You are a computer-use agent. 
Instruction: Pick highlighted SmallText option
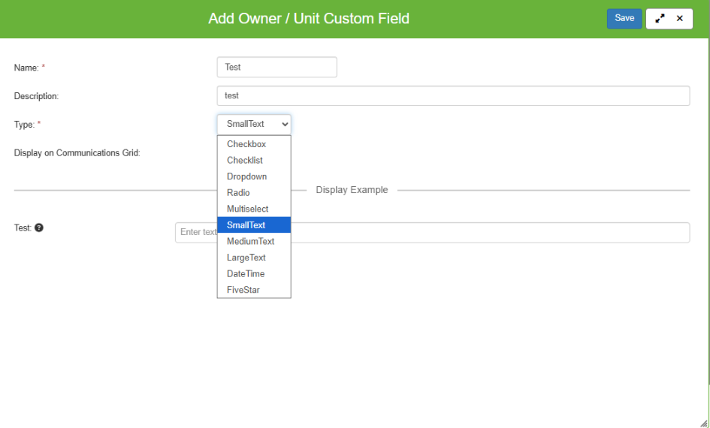[x=254, y=225]
